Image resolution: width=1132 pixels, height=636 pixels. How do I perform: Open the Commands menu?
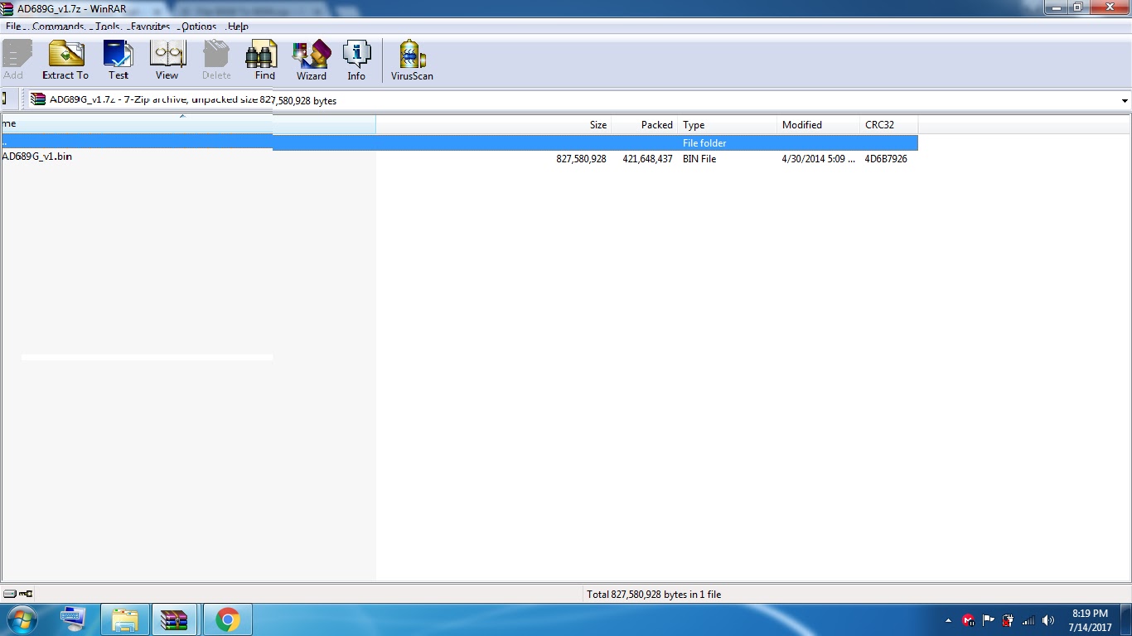pos(58,26)
